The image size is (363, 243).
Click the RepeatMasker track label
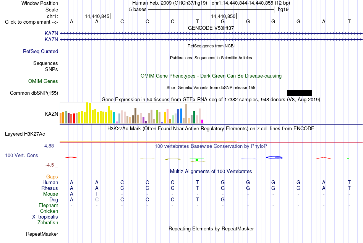point(42,234)
